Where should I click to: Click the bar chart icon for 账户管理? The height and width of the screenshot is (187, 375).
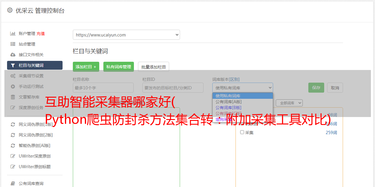pyautogui.click(x=13, y=34)
